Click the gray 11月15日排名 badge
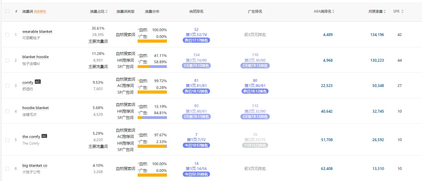The height and width of the screenshot is (181, 422). coord(255,145)
